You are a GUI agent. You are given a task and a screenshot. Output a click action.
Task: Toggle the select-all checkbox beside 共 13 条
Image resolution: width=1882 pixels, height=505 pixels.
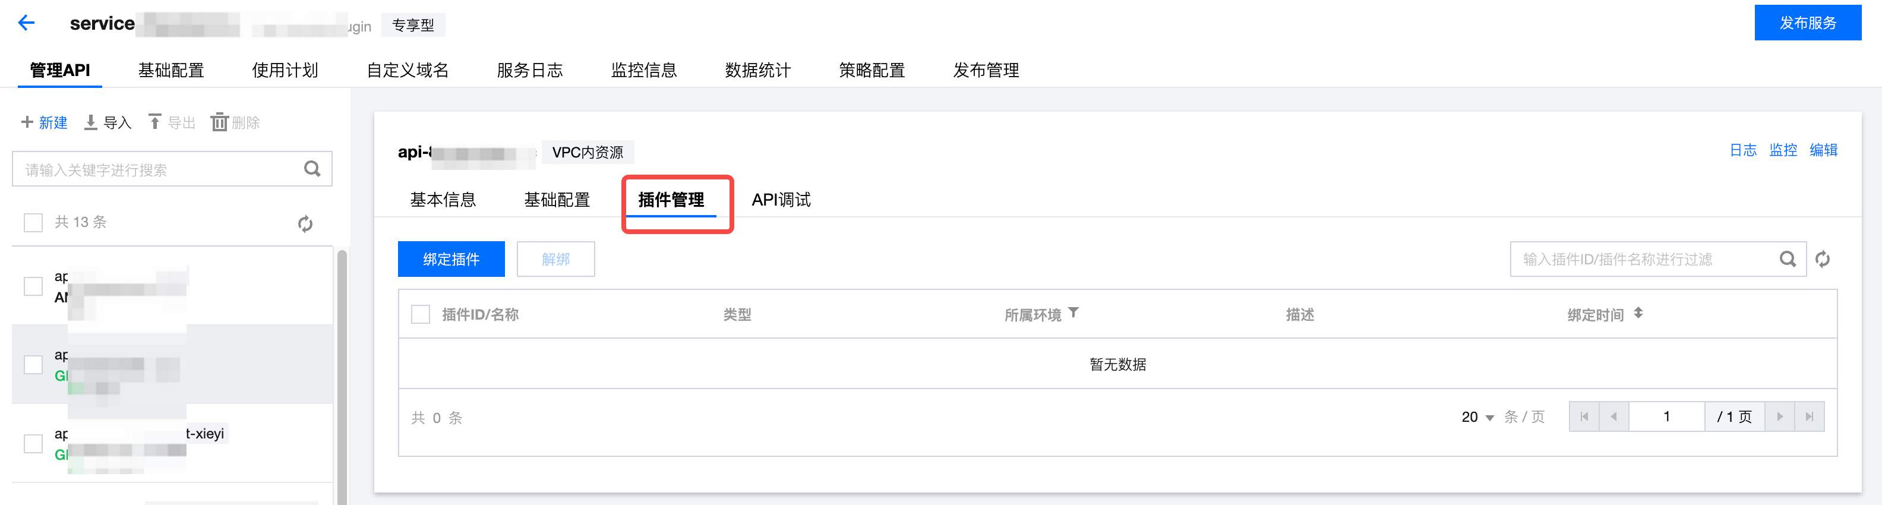(34, 222)
